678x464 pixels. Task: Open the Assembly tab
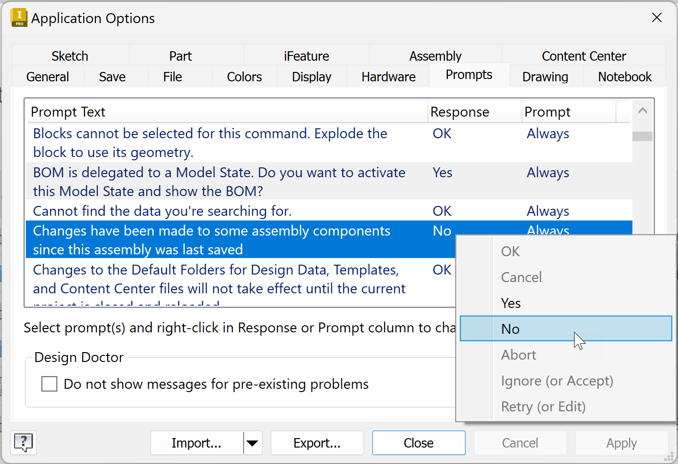point(435,56)
